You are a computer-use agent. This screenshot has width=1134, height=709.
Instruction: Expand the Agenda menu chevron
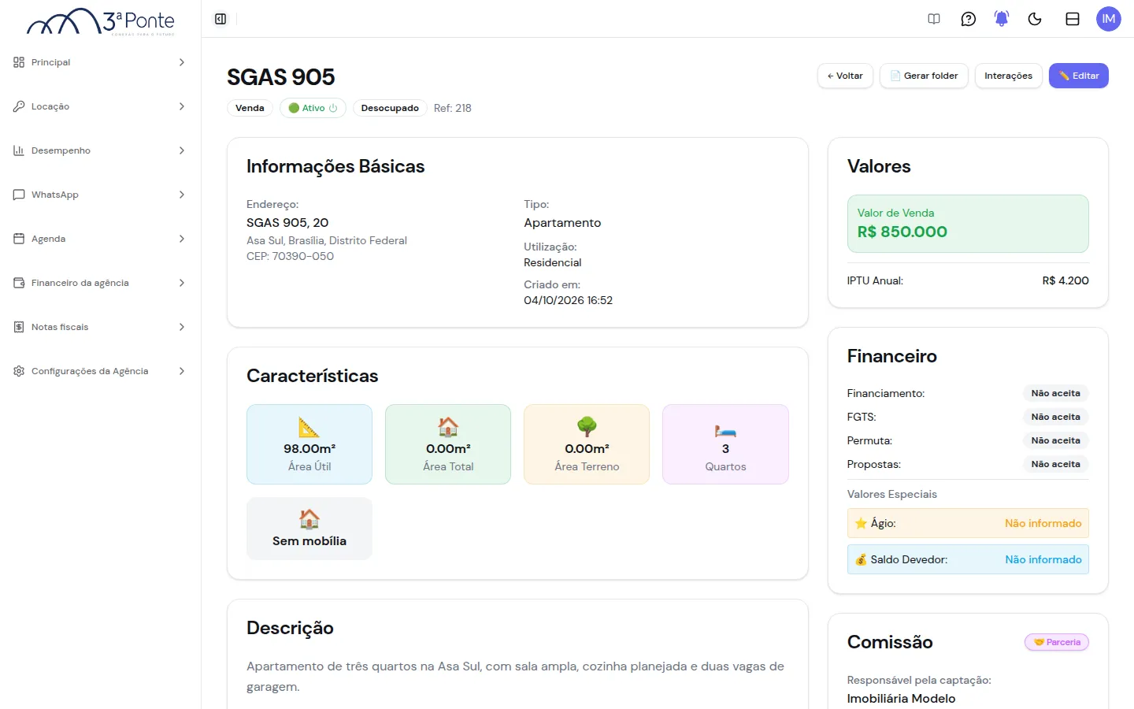coord(182,239)
